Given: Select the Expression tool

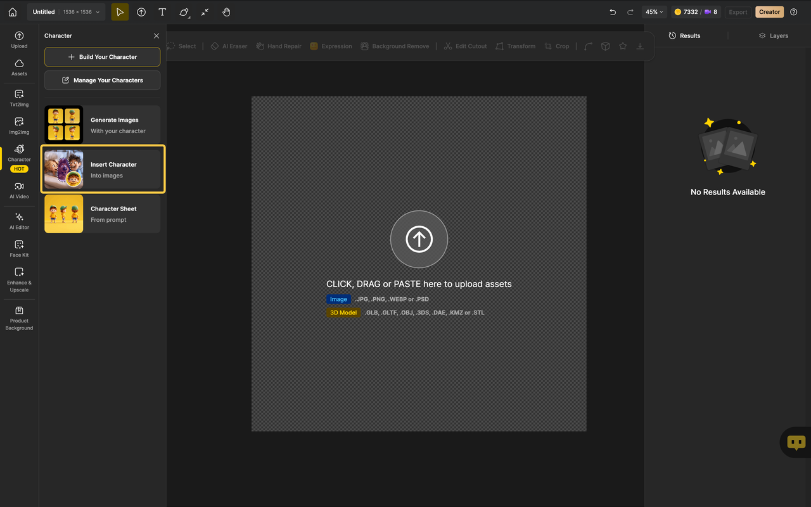Looking at the screenshot, I should coord(332,46).
